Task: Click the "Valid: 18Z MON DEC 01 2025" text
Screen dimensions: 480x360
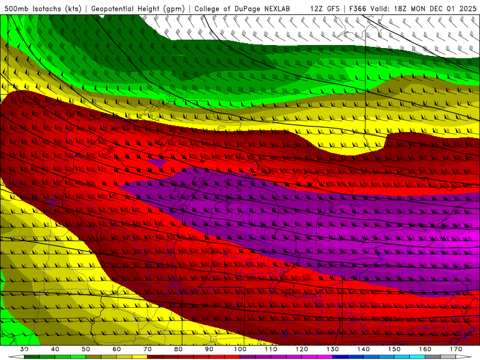Action: coord(424,8)
